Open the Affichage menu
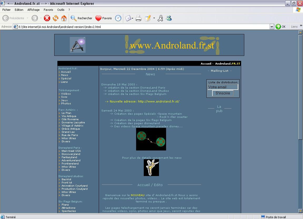Viewport: 303px width, 219px height. (x=33, y=10)
